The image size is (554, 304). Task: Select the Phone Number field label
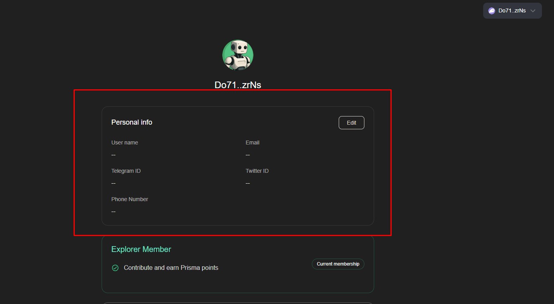[x=130, y=199]
